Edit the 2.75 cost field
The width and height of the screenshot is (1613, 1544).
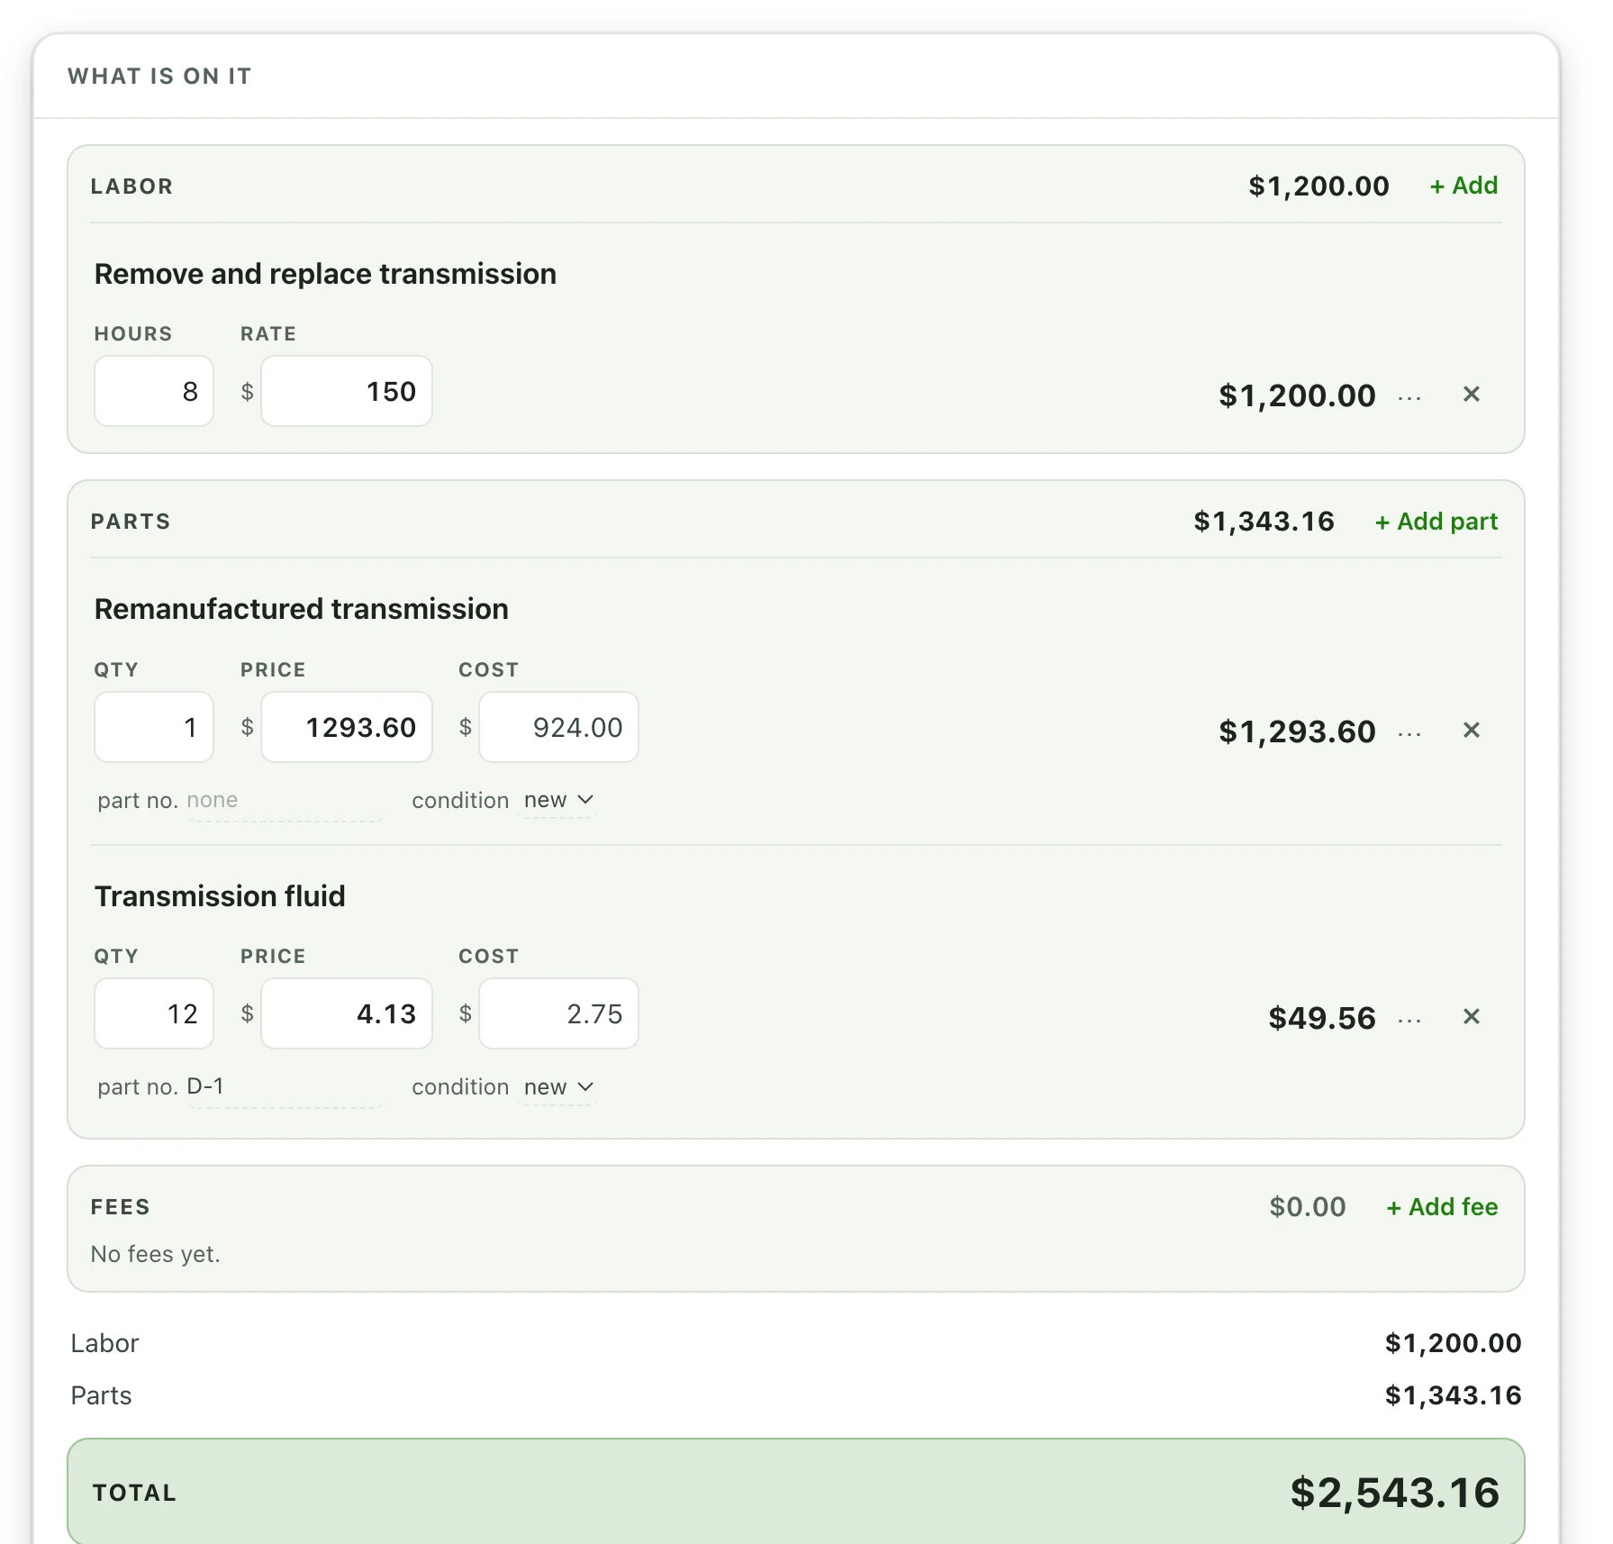coord(558,1013)
